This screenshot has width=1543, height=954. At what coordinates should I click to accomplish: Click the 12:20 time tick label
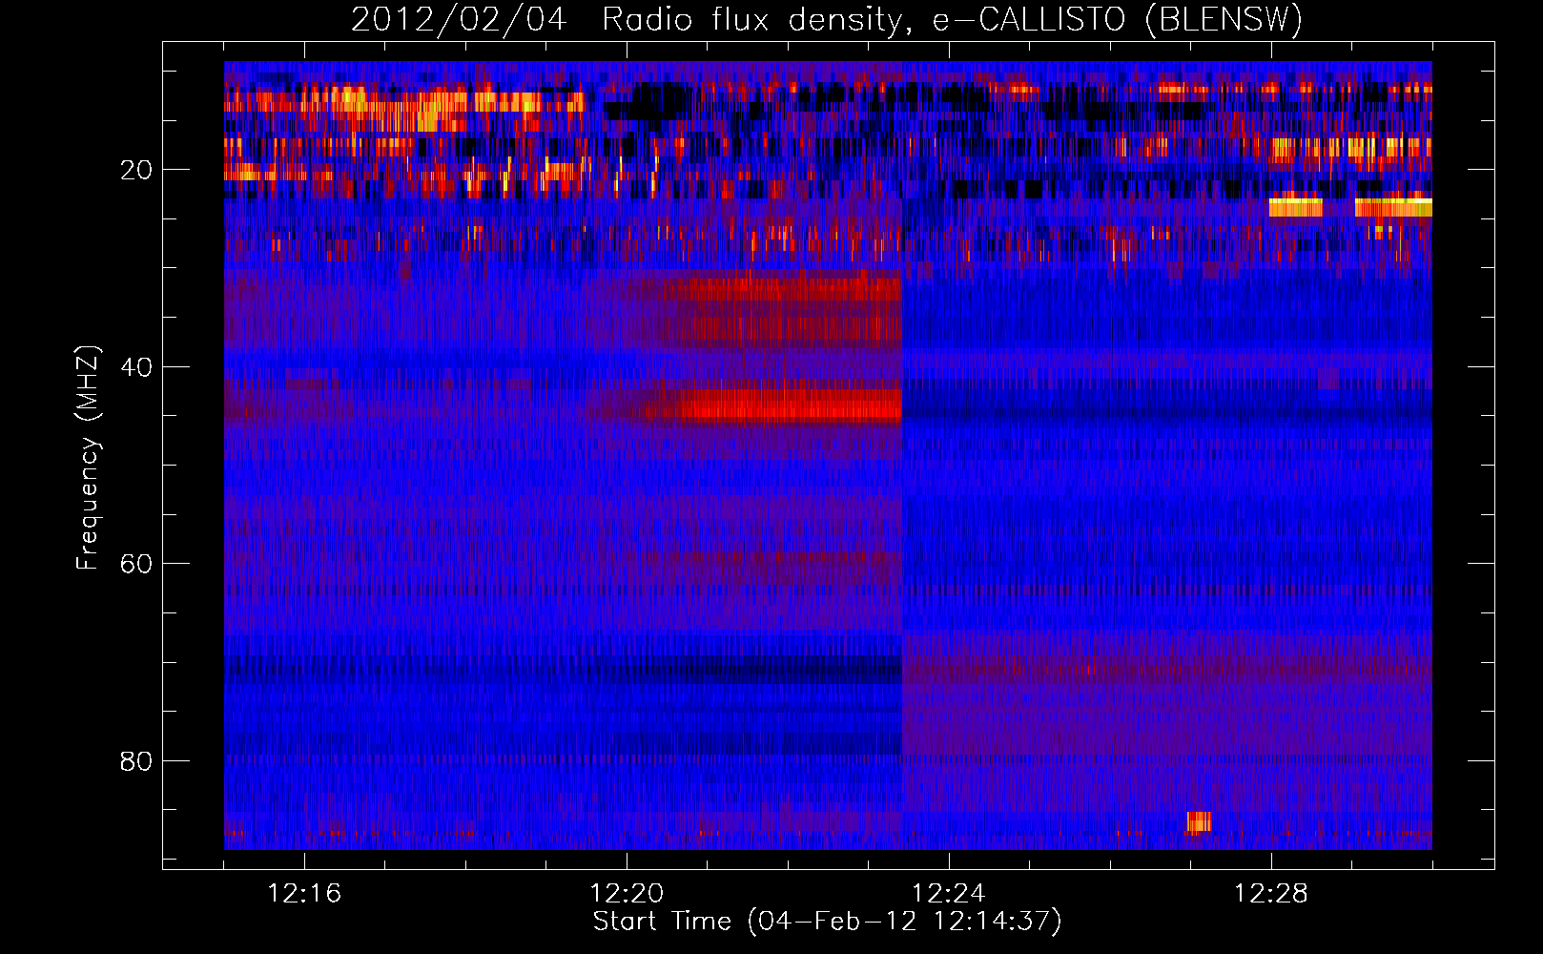[627, 894]
